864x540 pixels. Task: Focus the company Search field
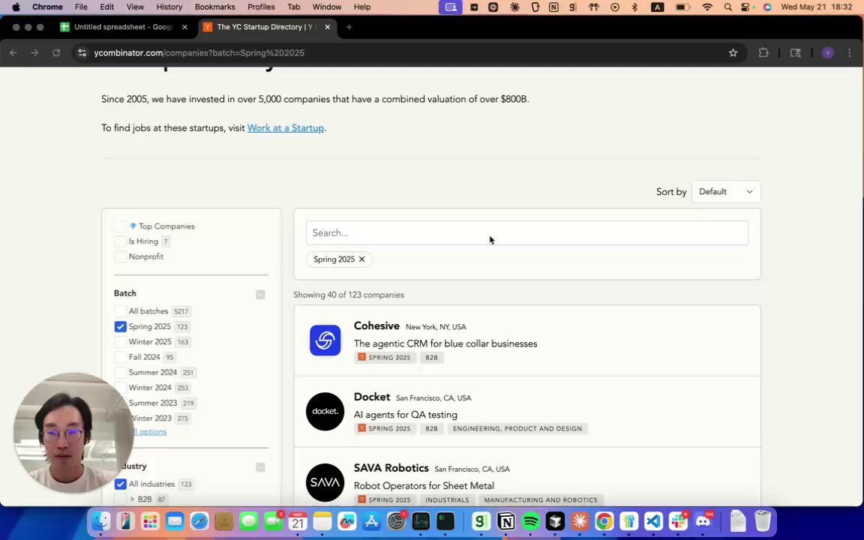point(527,233)
